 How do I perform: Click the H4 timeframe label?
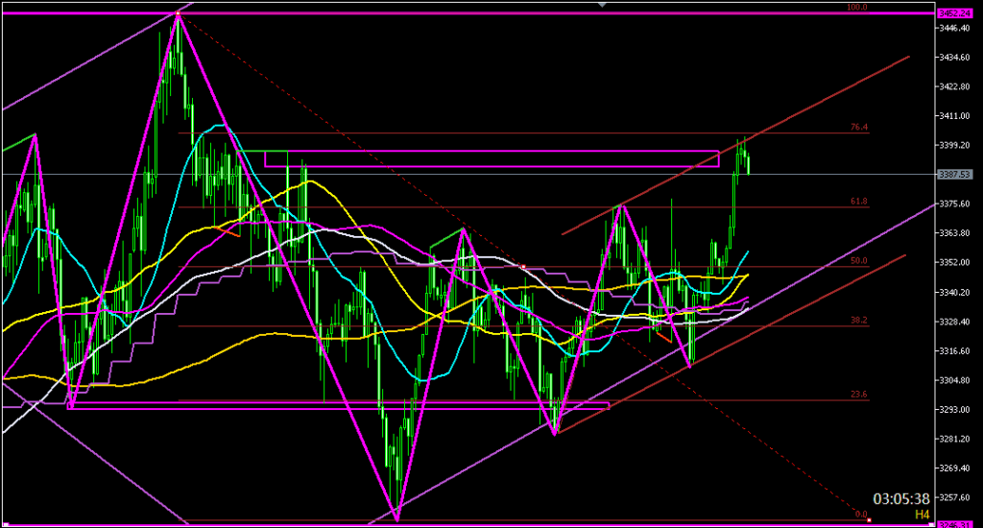[x=922, y=515]
